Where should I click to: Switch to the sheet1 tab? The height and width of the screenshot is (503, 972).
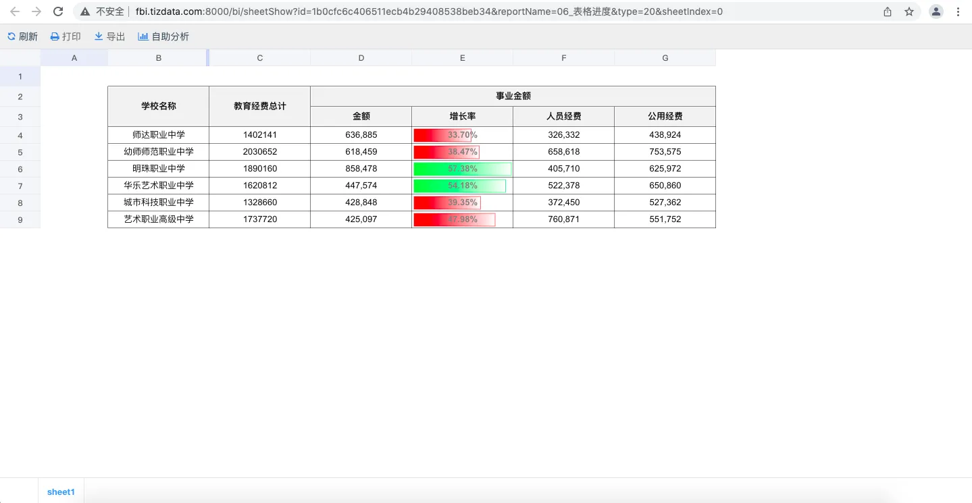[61, 492]
